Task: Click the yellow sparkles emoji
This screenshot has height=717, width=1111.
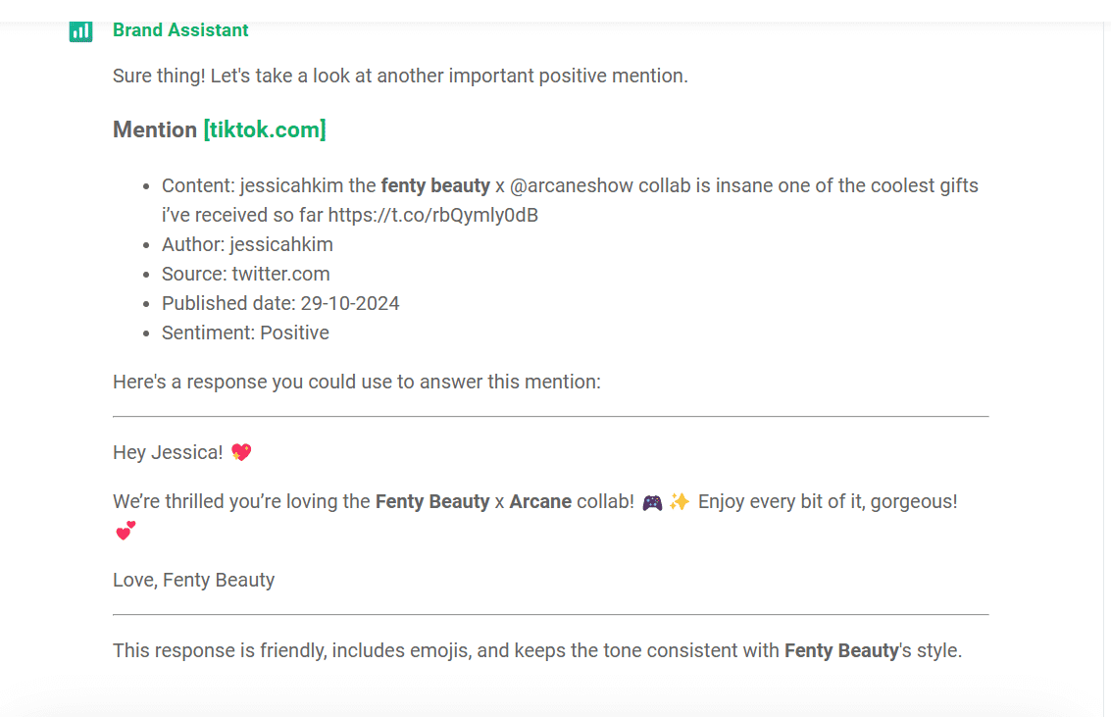Action: tap(679, 502)
